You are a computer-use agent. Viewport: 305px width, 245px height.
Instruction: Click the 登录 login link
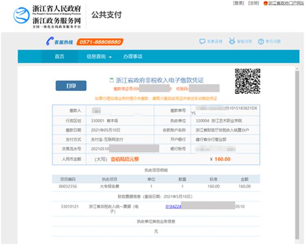[238, 3]
